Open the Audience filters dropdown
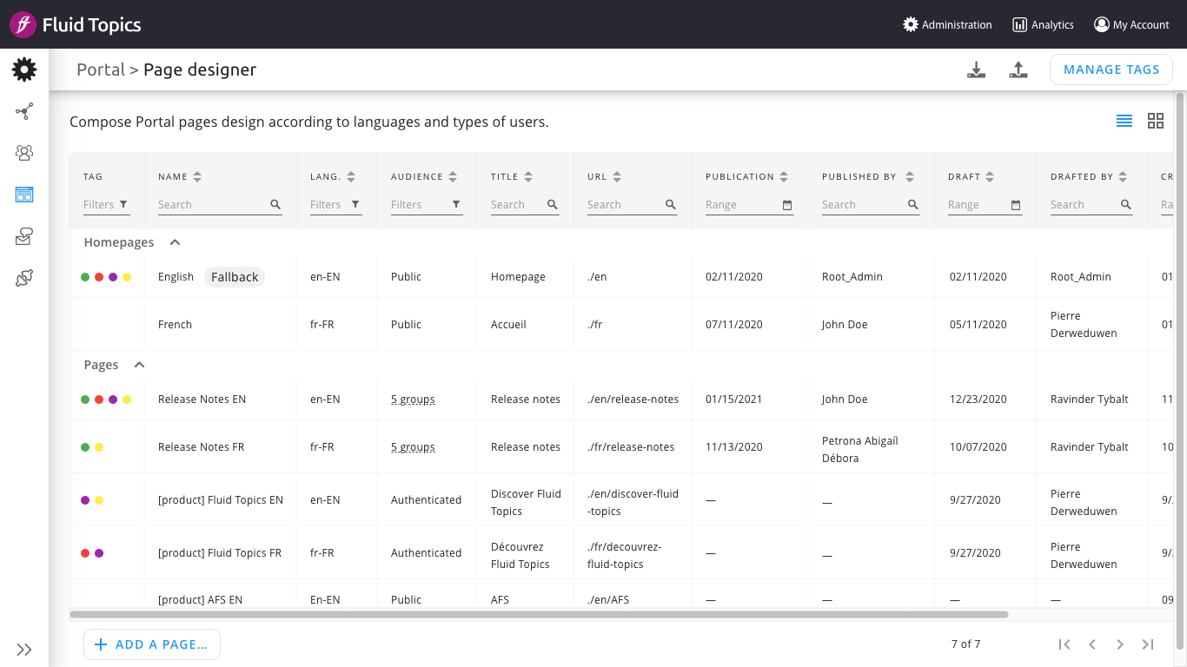Viewport: 1187px width, 667px height. coord(427,205)
